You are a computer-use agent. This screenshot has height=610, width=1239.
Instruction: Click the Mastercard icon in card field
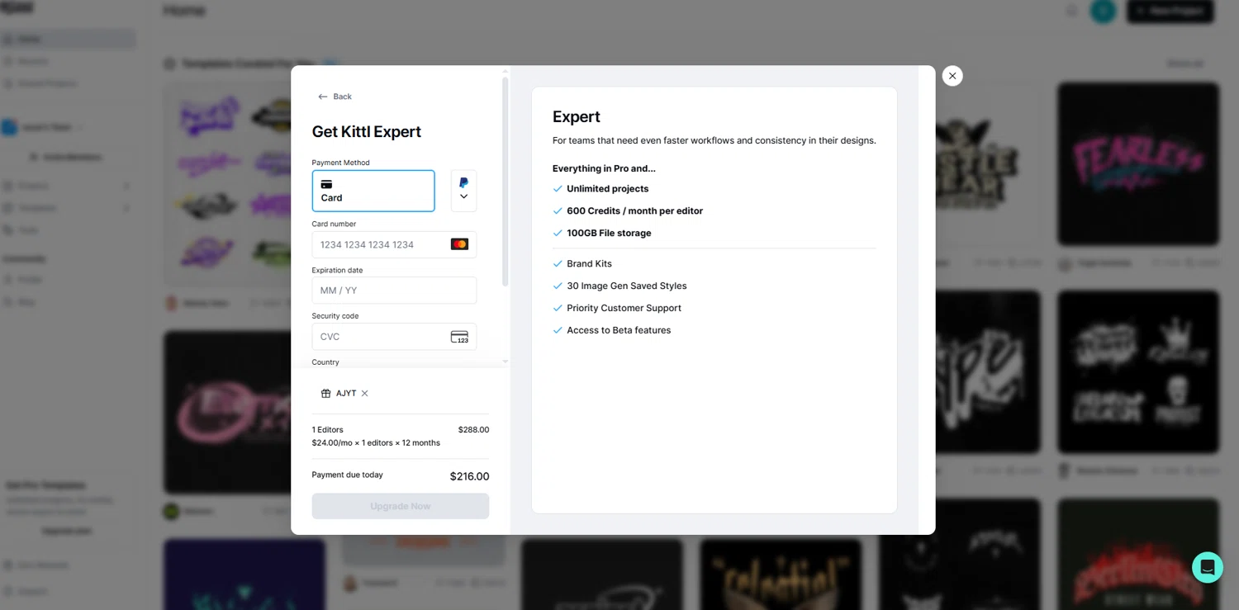click(x=459, y=244)
